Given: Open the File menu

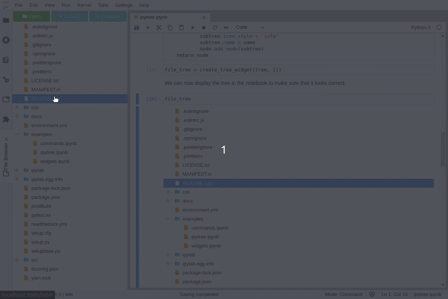Looking at the screenshot, I should pos(19,5).
